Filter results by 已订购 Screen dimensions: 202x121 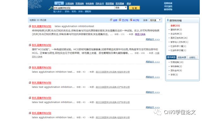[x=125, y=20]
